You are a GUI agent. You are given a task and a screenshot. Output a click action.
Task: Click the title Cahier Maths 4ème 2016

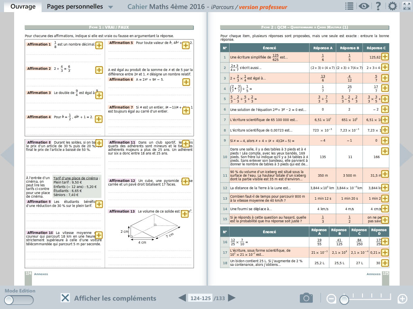(x=166, y=7)
